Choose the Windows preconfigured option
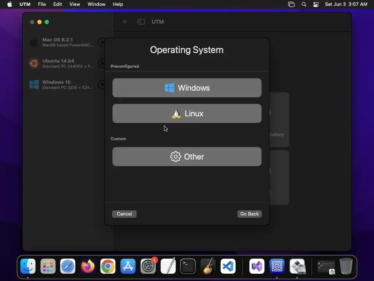The image size is (374, 281). (187, 88)
